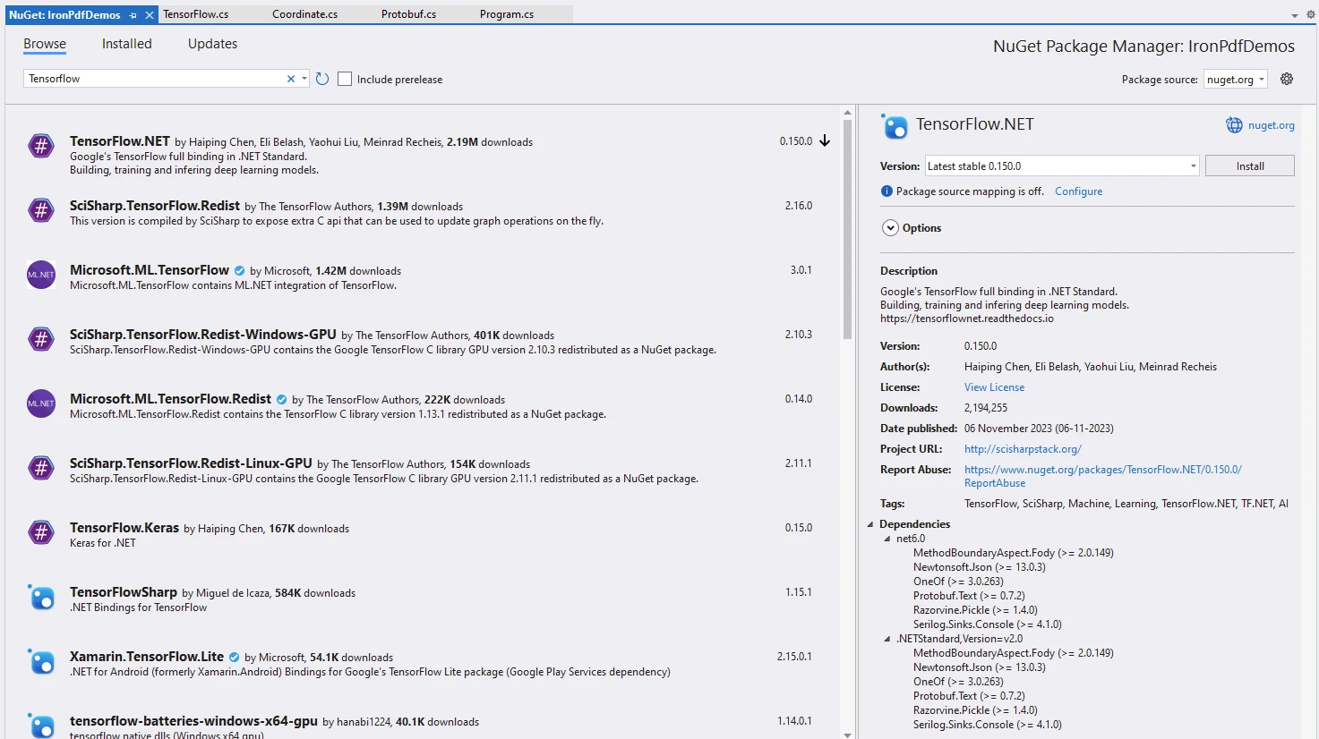Click the TensorFlowSharp package icon

[x=41, y=597]
